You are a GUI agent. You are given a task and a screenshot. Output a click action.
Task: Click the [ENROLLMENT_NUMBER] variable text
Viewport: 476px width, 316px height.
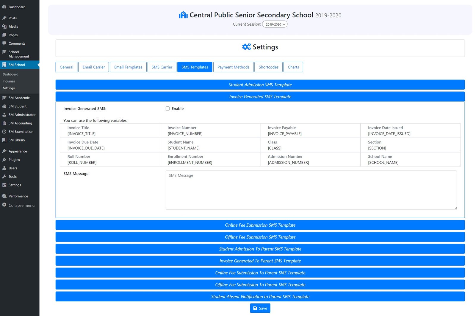tap(190, 163)
